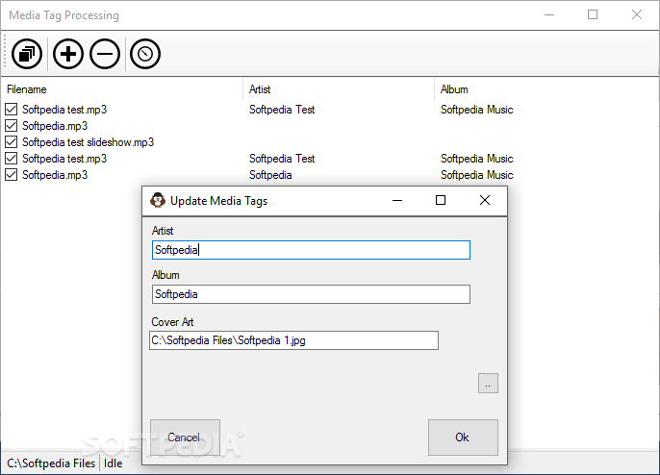Close the Media Tag Processing window
660x475 pixels.
[x=637, y=14]
